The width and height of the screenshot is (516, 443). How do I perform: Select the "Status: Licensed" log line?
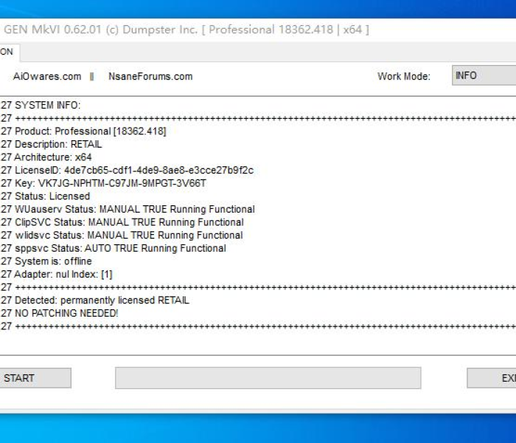tap(52, 196)
